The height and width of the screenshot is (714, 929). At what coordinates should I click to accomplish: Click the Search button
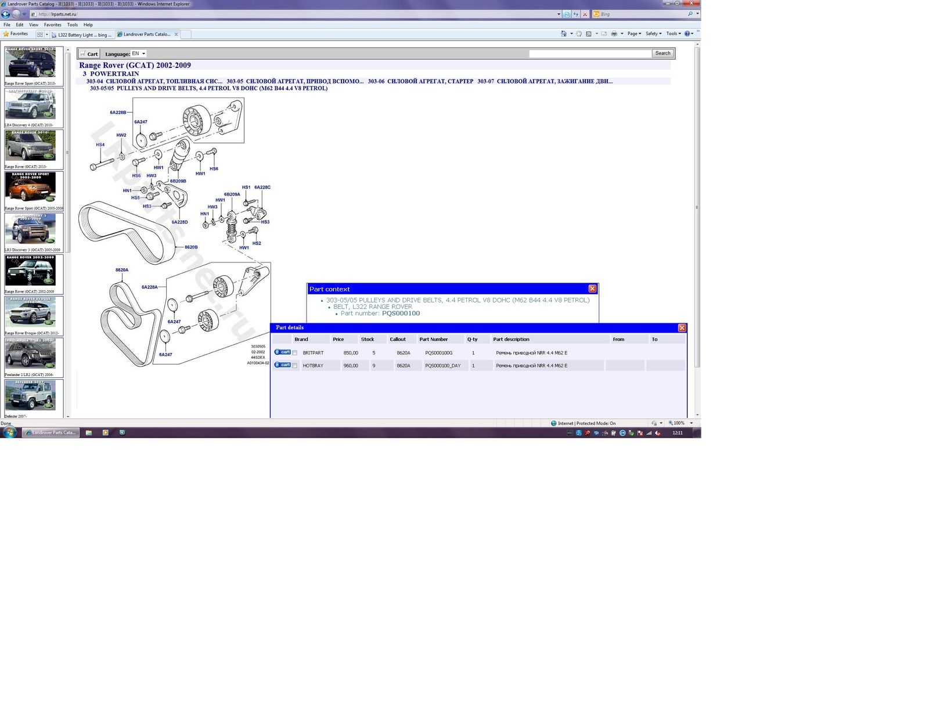(662, 53)
